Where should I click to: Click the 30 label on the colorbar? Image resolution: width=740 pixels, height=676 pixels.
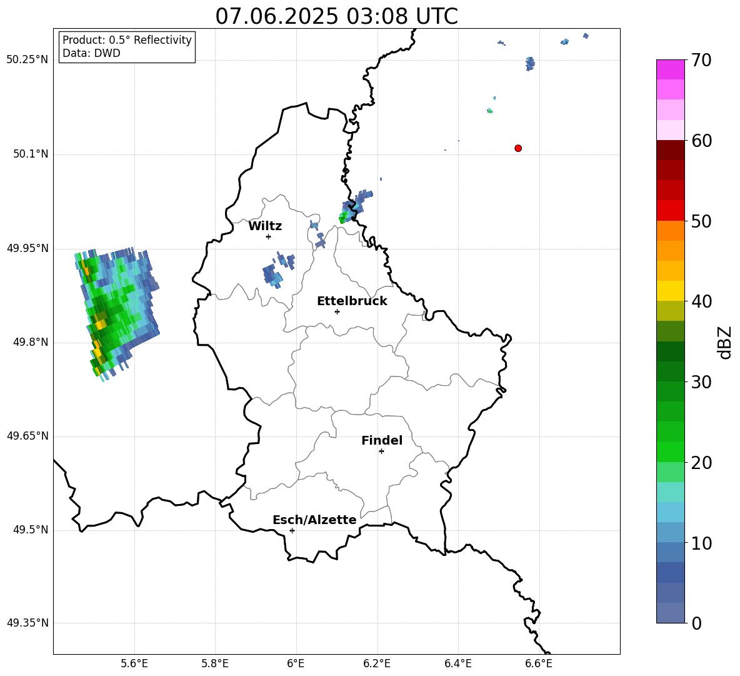[701, 382]
